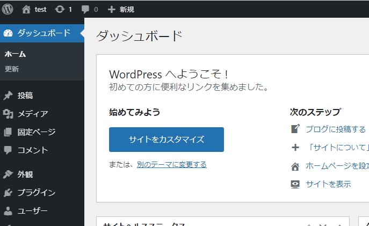The width and height of the screenshot is (369, 226).
Task: Click the プラグイン plug icon
Action: [x=8, y=193]
